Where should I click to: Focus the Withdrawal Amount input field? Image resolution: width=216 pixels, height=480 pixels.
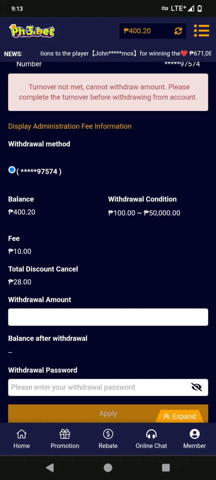(x=108, y=317)
